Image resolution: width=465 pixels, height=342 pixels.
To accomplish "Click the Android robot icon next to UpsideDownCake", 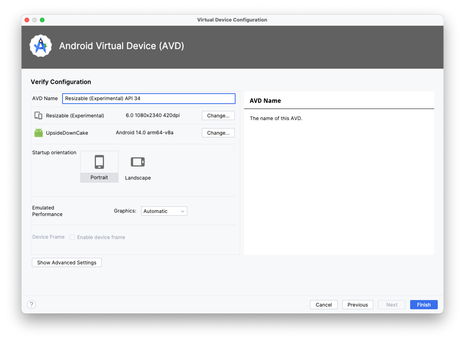I will click(39, 132).
